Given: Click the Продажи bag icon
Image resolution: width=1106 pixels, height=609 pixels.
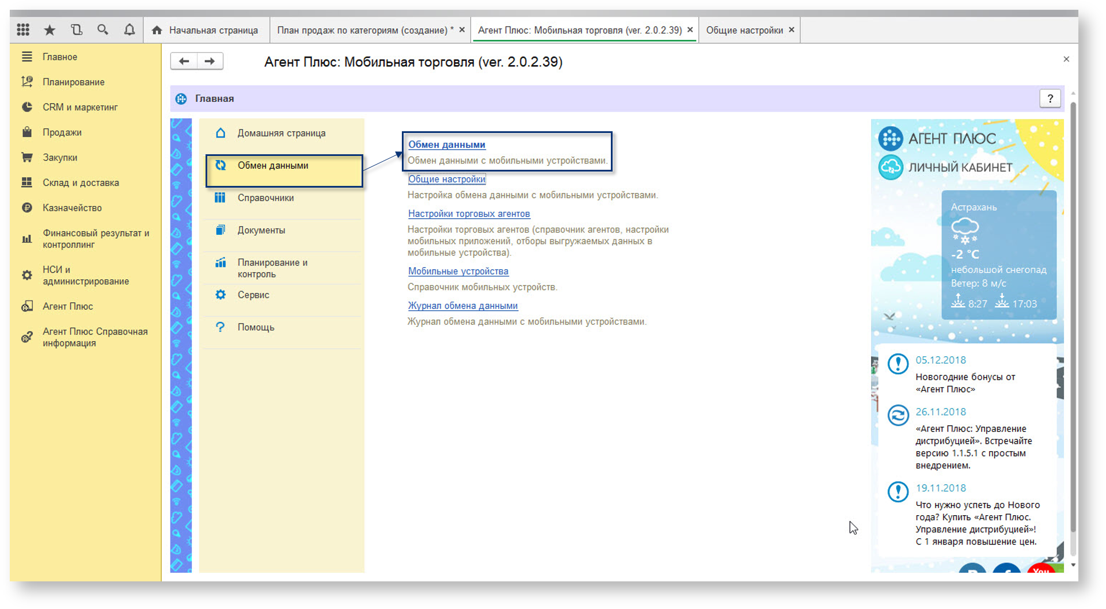Looking at the screenshot, I should point(26,132).
